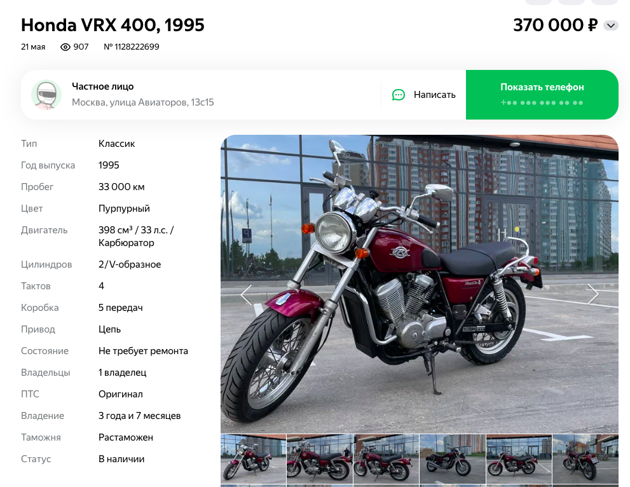The width and height of the screenshot is (630, 487).
Task: Go to previous photo with left arrow
Action: tap(246, 294)
